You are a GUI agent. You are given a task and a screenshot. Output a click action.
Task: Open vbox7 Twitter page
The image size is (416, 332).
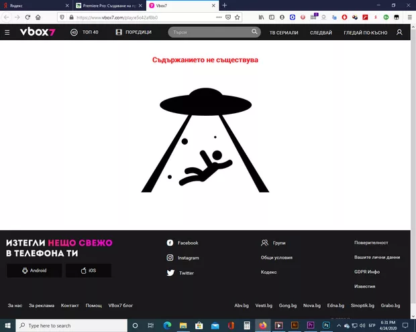tap(180, 272)
